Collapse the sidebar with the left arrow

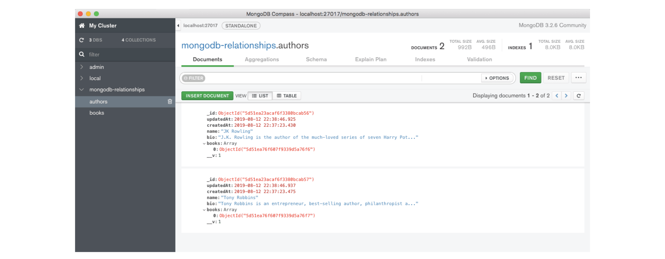[178, 25]
